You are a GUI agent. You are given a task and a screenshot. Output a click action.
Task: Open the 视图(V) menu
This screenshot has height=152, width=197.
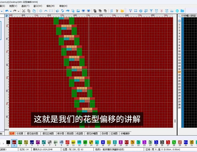[x=13, y=6]
